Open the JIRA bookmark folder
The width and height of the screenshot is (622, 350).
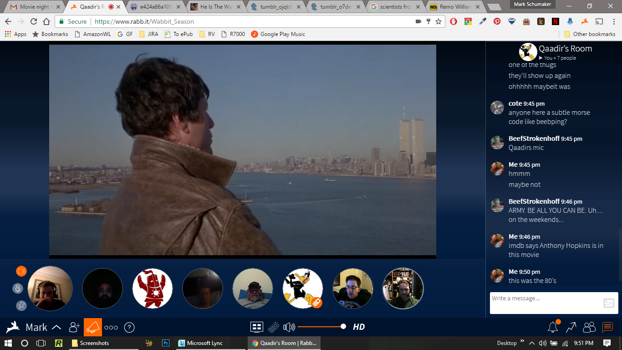click(x=148, y=34)
